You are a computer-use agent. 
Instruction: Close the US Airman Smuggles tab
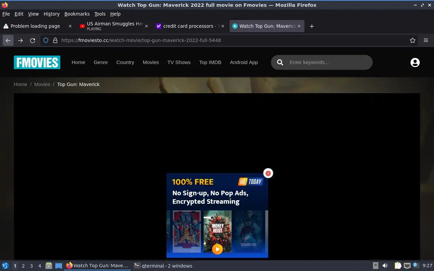146,26
